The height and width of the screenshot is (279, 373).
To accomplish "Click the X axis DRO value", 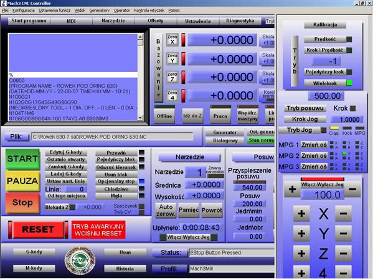I will tap(222, 40).
